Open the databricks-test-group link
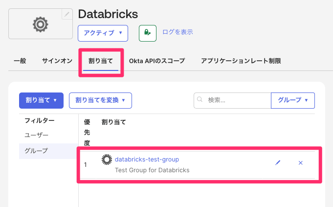333x207 pixels. tap(147, 160)
